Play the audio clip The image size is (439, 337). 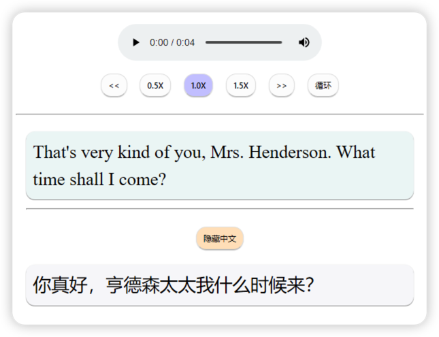136,43
